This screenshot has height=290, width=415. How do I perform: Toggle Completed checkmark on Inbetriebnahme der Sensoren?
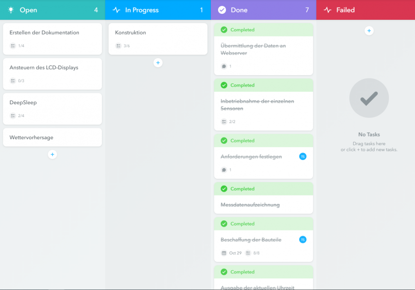[x=224, y=85]
